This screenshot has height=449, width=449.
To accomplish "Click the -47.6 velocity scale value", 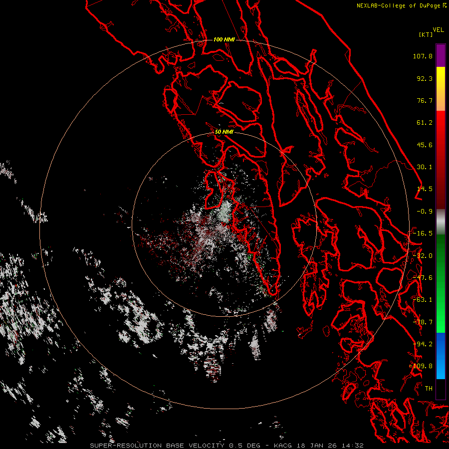I will click(x=423, y=278).
